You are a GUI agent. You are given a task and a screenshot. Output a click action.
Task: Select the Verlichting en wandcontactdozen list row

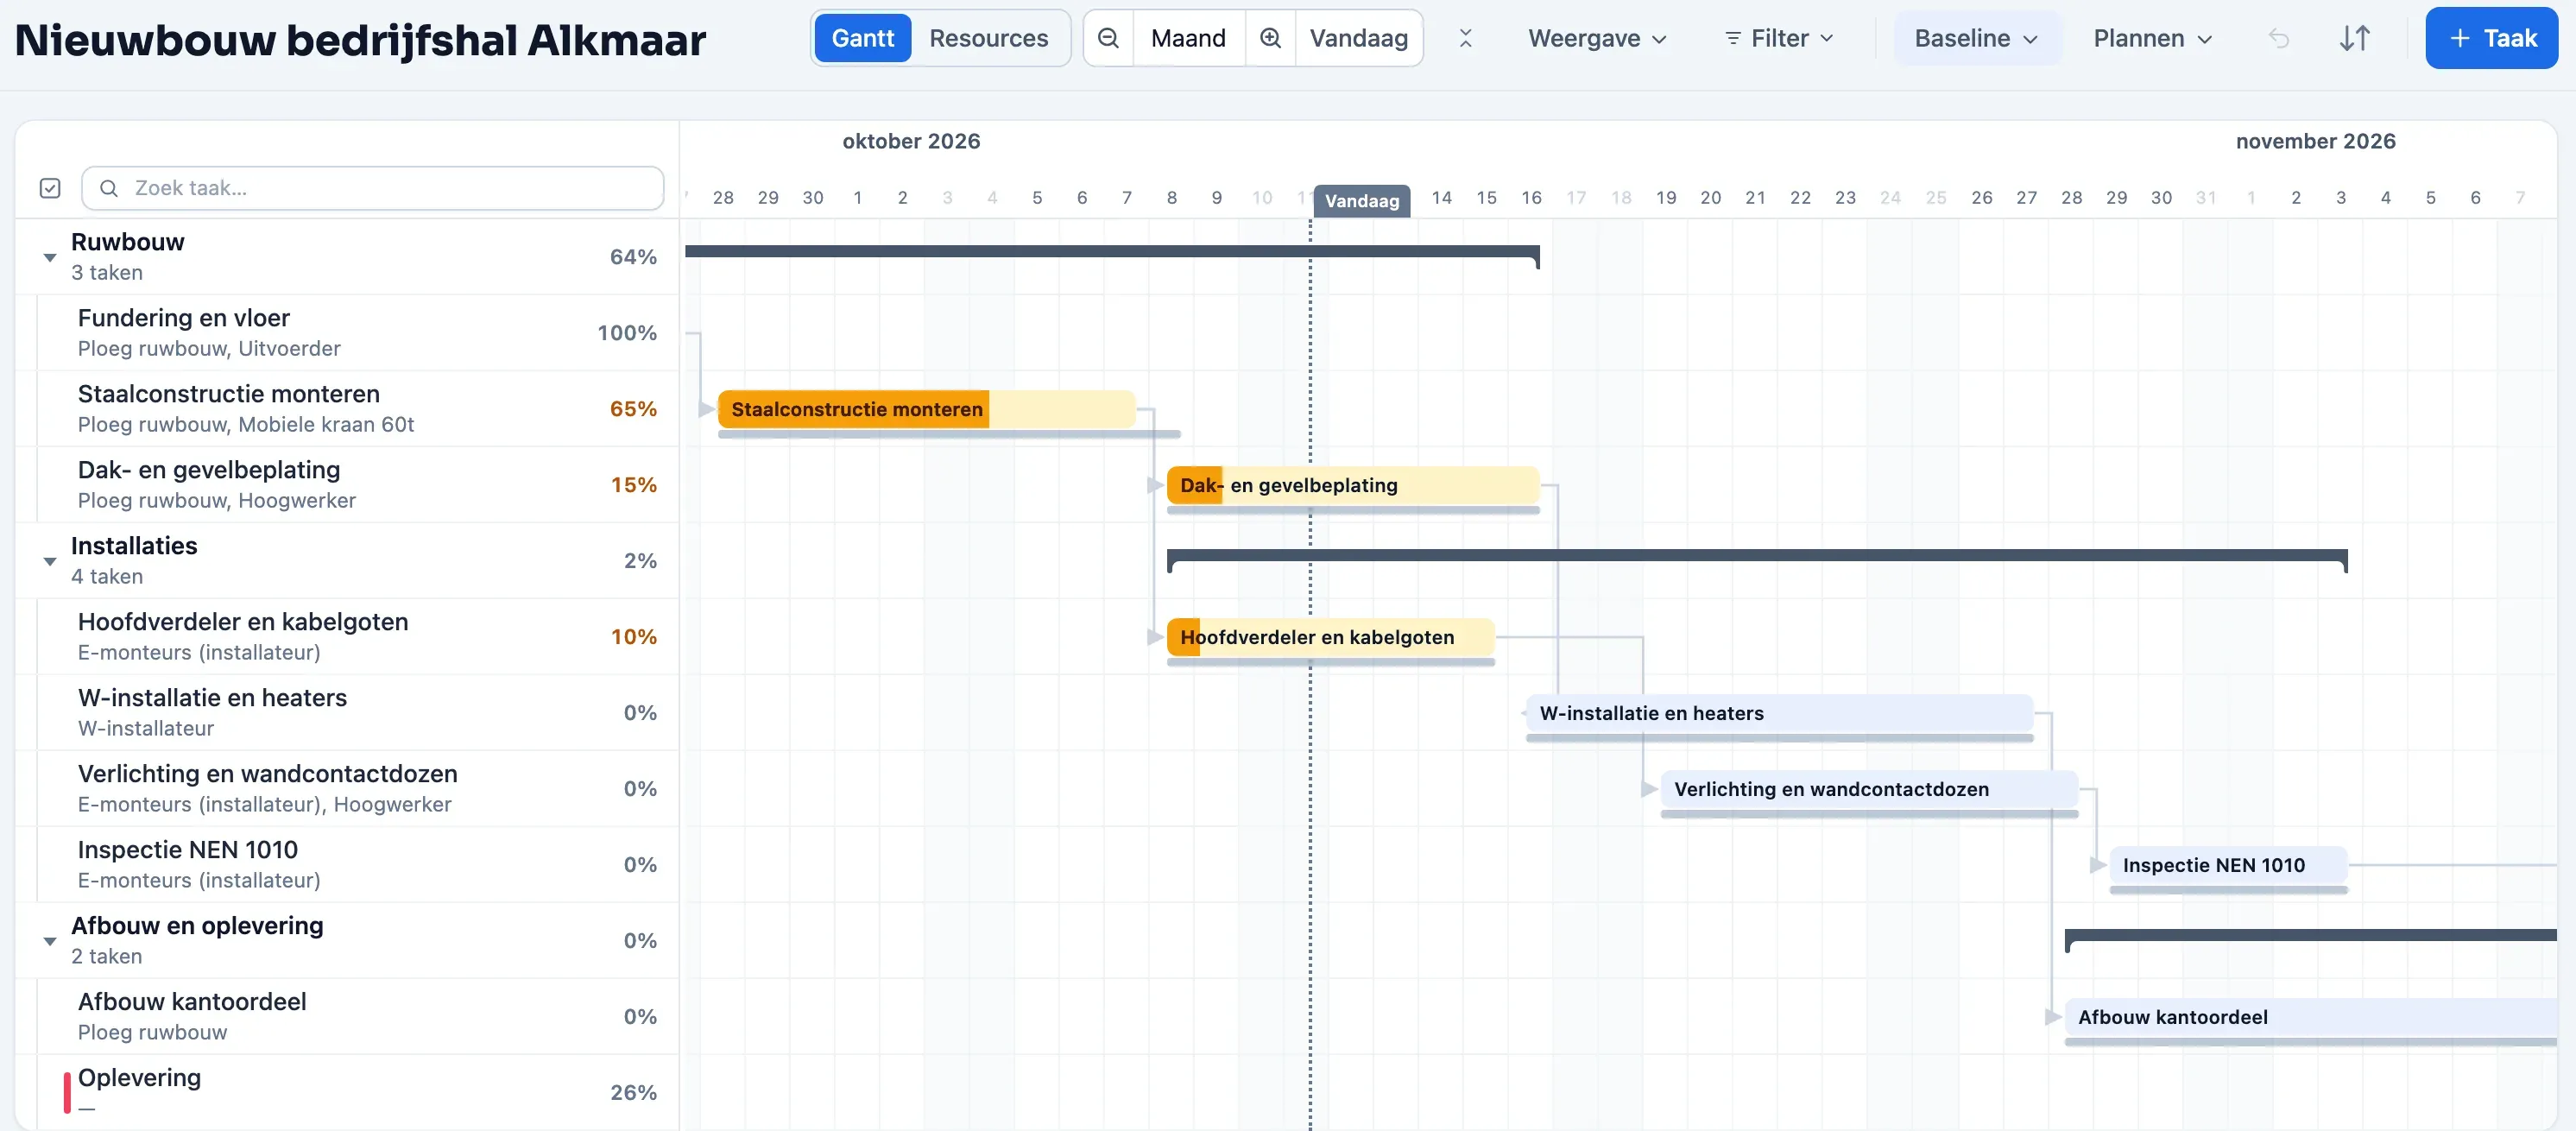[x=347, y=789]
